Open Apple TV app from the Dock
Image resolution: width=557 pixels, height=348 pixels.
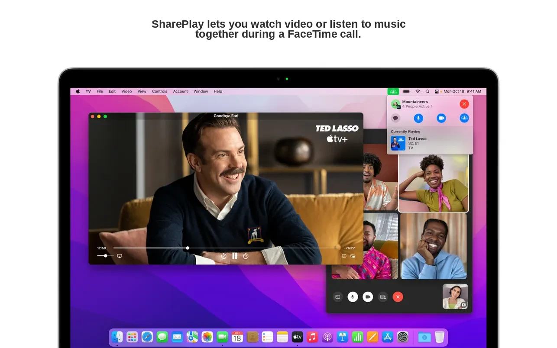point(297,337)
